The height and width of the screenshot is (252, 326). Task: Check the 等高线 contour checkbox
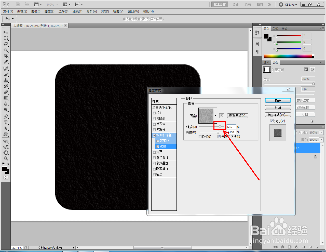click(x=158, y=141)
